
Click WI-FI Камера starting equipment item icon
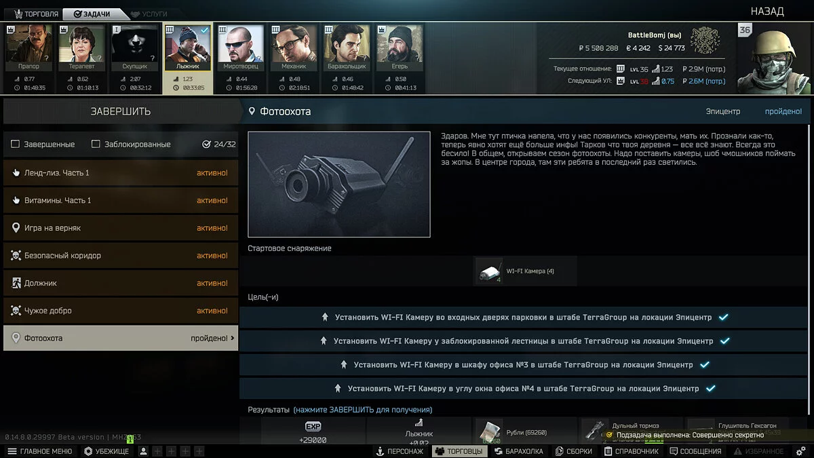click(x=489, y=271)
